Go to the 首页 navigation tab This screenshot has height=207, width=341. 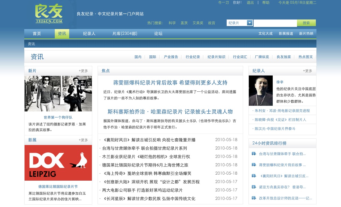pos(37,34)
